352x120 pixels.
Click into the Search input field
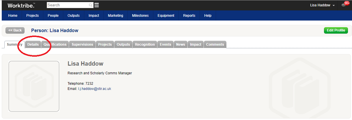click(x=68, y=5)
